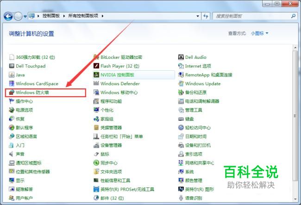Viewport: 301px width, 205px height.
Task: Open the 显示 item
Action: coord(20,180)
